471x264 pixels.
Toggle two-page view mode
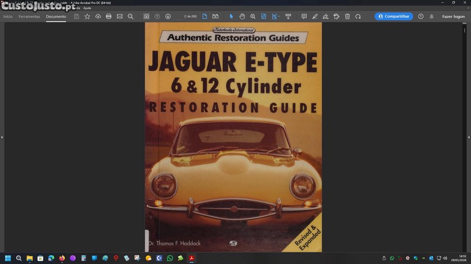215,16
